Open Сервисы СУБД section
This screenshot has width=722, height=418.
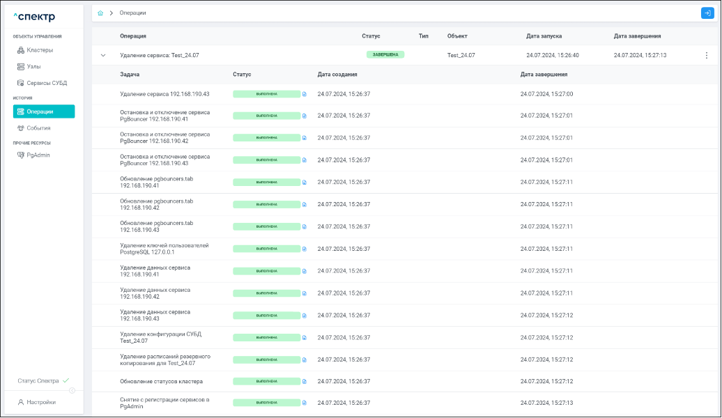[46, 83]
